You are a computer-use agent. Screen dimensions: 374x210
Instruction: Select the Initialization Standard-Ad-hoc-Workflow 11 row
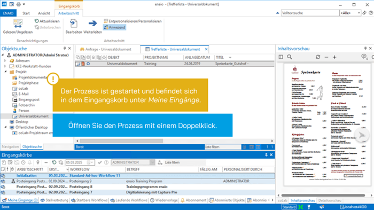(138, 176)
